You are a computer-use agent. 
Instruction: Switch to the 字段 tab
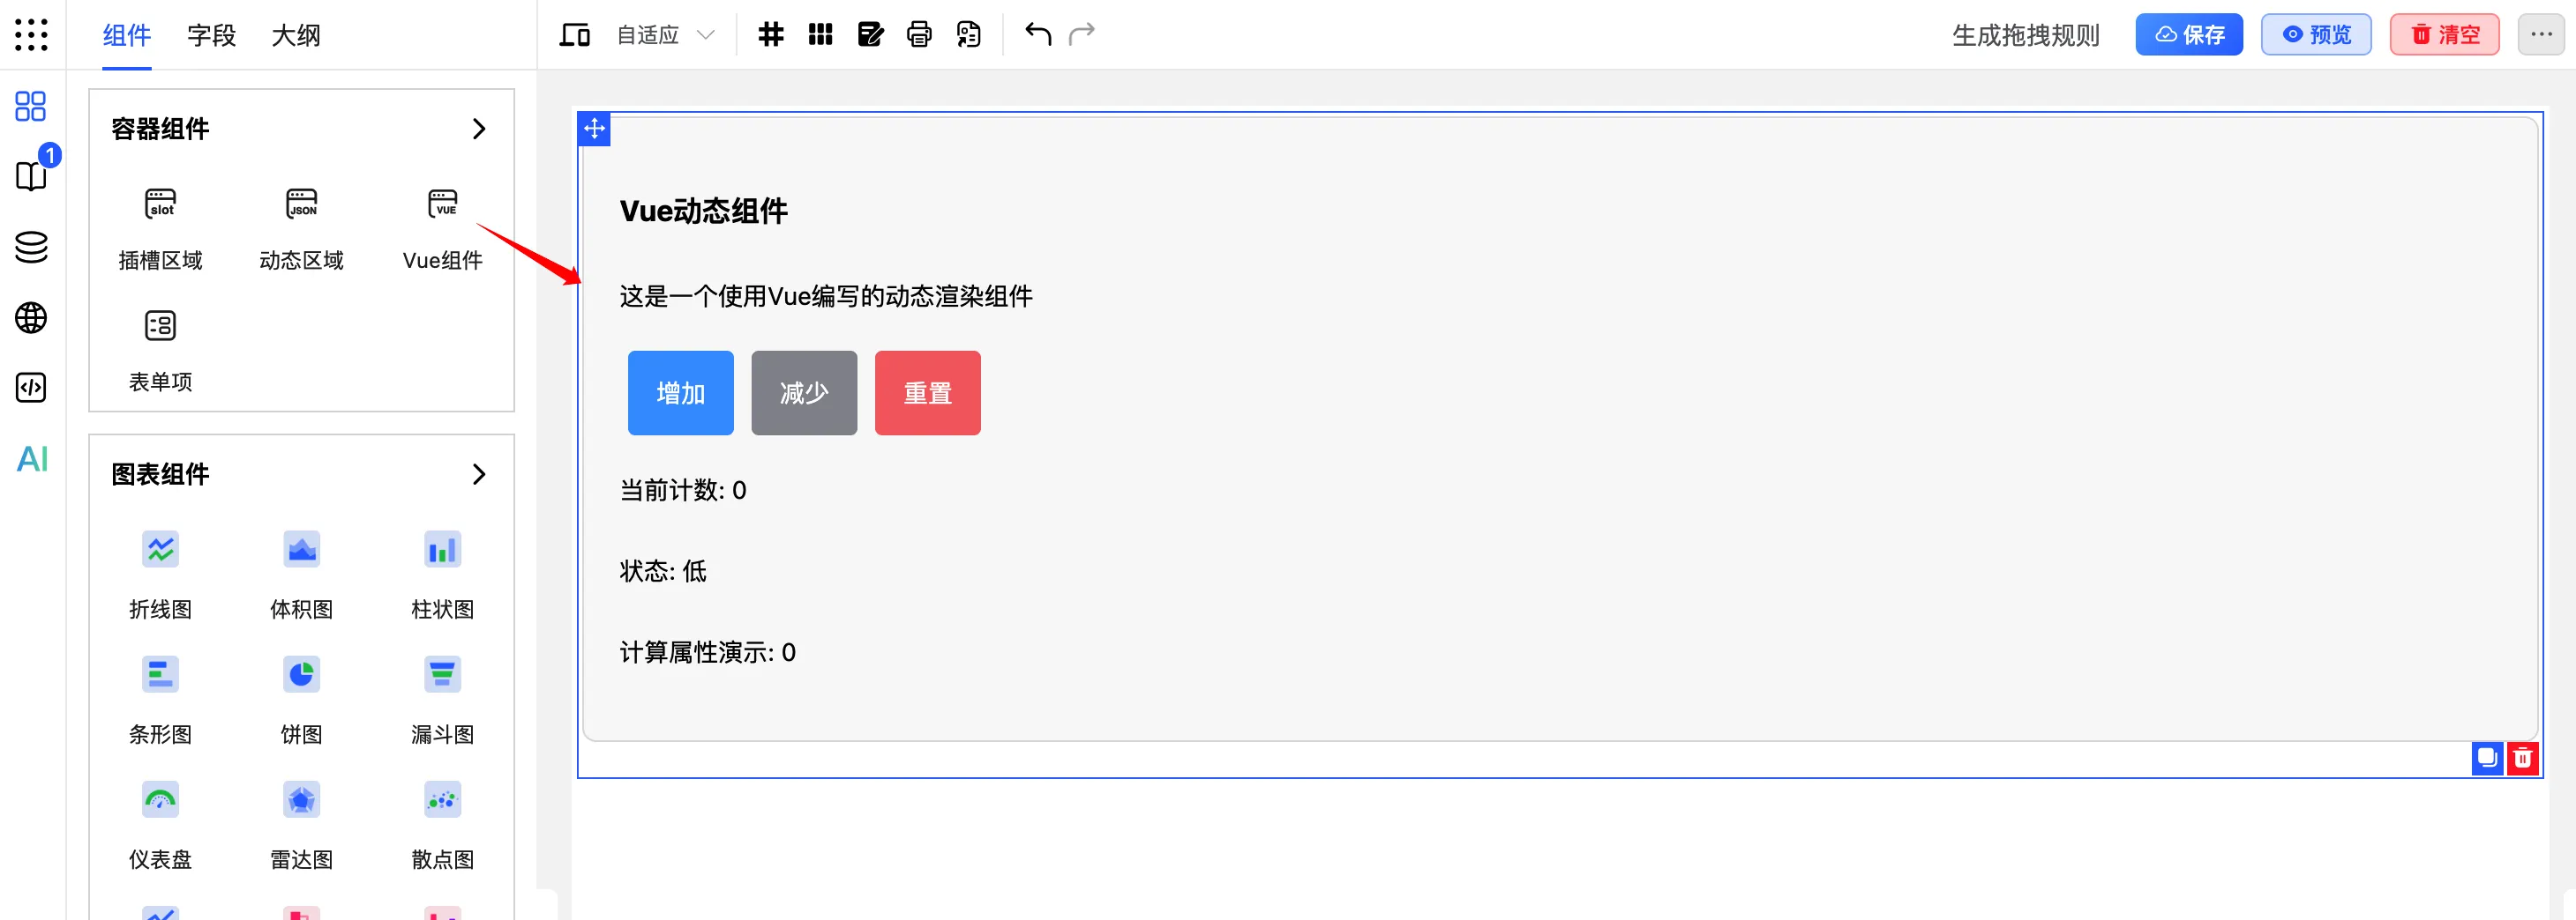pos(211,35)
